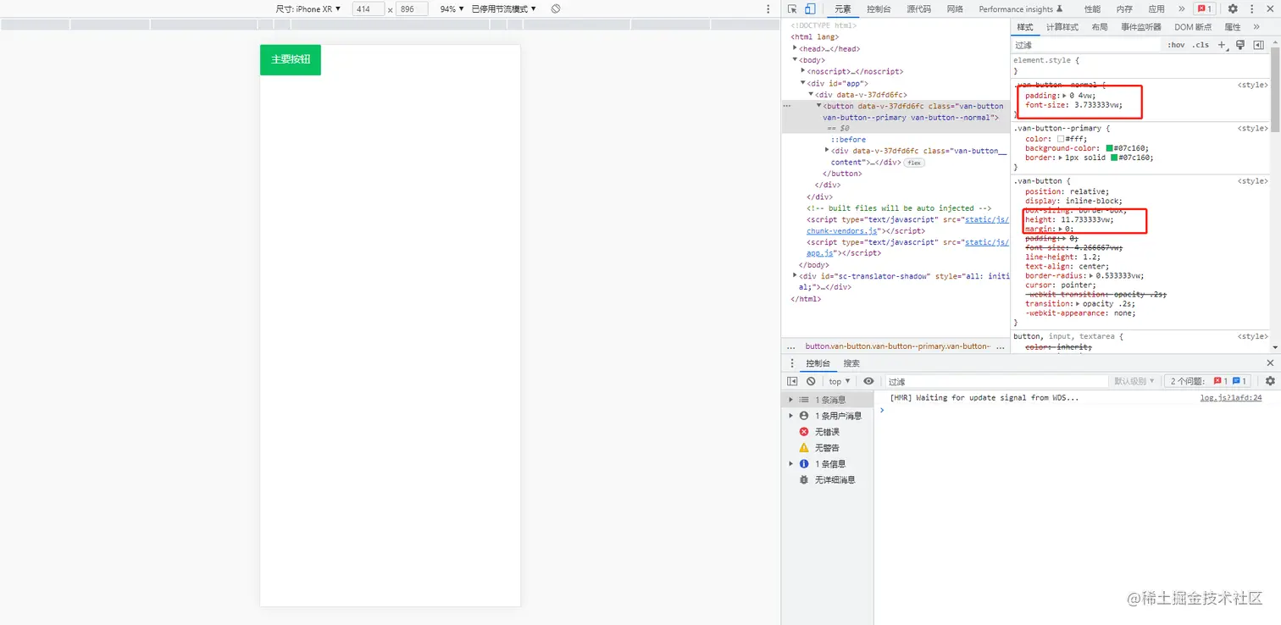Clear the console with the no-entry icon

[812, 381]
